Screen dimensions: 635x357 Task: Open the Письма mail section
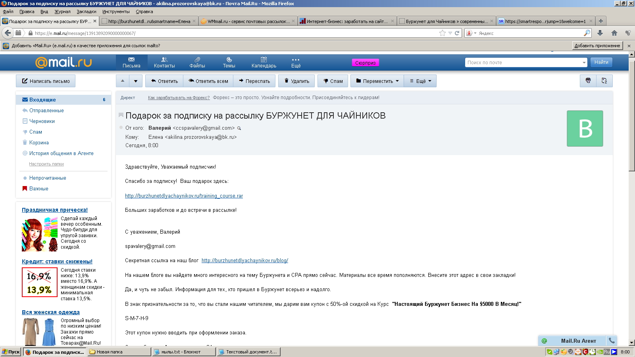tap(131, 62)
